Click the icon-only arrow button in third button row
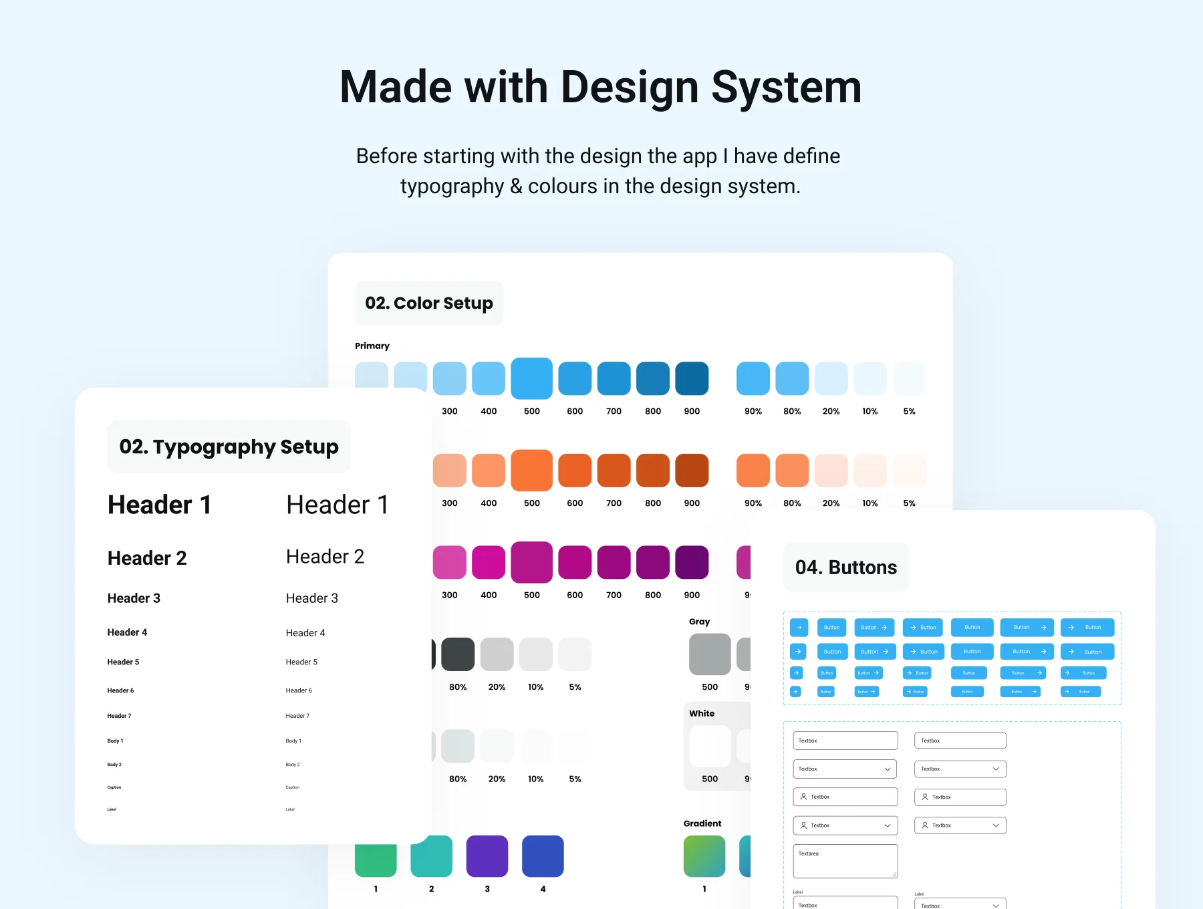1203x909 pixels. (796, 673)
